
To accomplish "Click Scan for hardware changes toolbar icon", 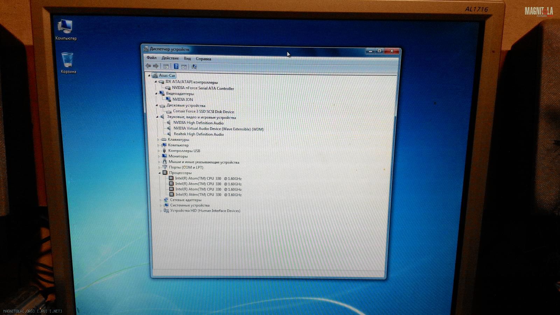I will (x=194, y=67).
